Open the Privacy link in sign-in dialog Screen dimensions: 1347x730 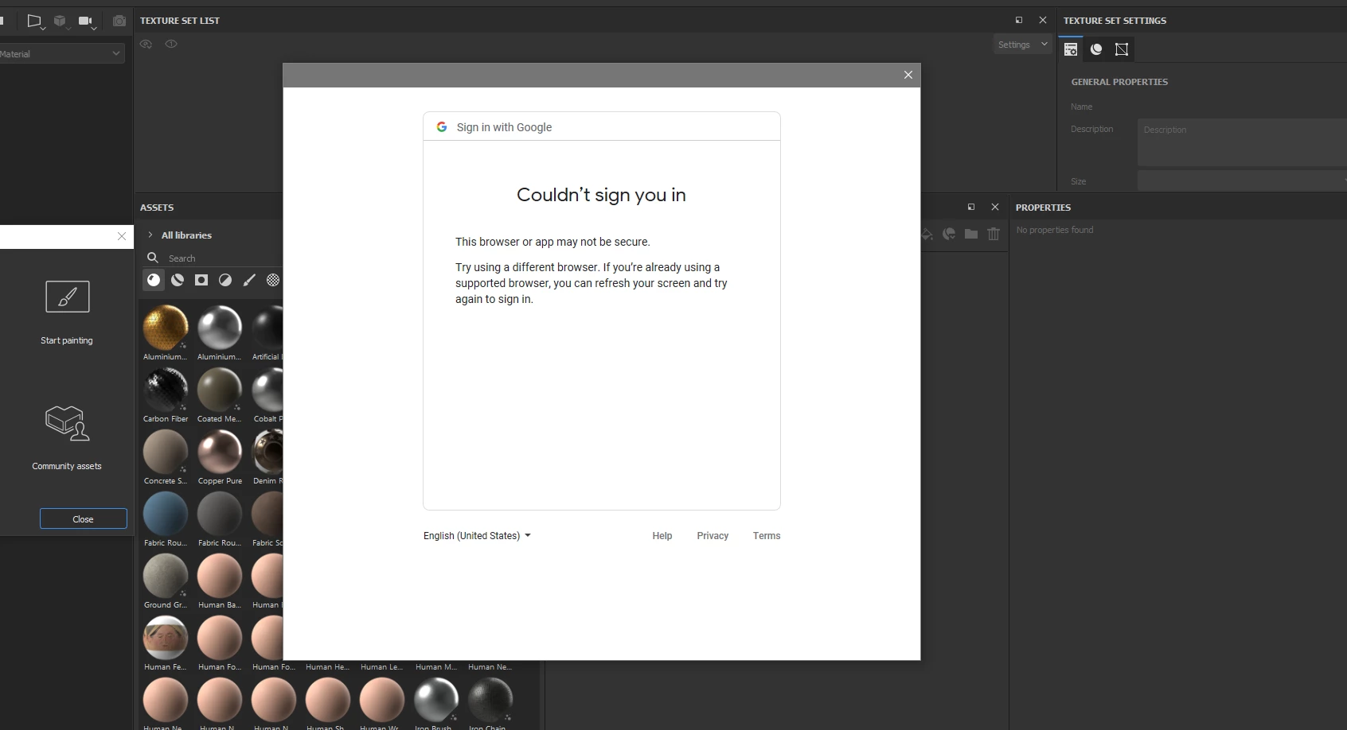tap(713, 536)
